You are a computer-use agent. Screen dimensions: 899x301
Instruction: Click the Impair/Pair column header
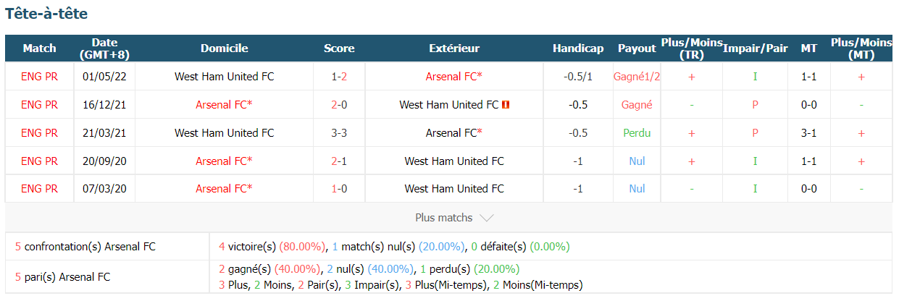[x=755, y=48]
